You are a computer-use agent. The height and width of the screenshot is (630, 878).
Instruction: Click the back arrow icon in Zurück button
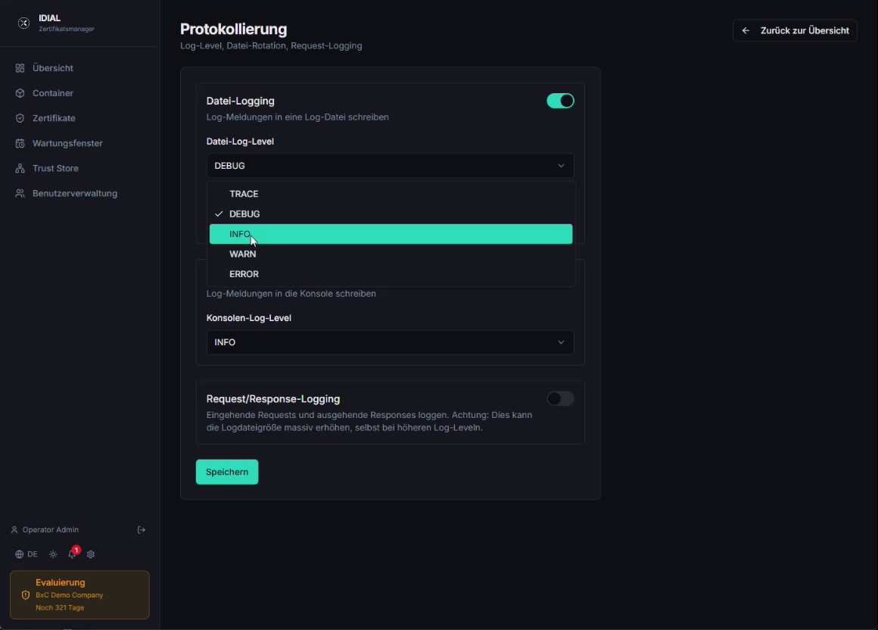(746, 31)
